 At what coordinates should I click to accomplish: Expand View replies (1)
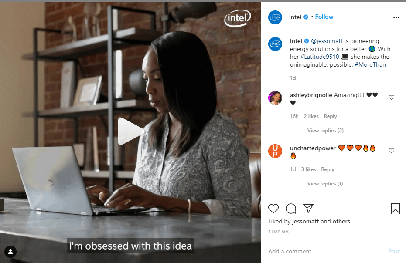[325, 184]
